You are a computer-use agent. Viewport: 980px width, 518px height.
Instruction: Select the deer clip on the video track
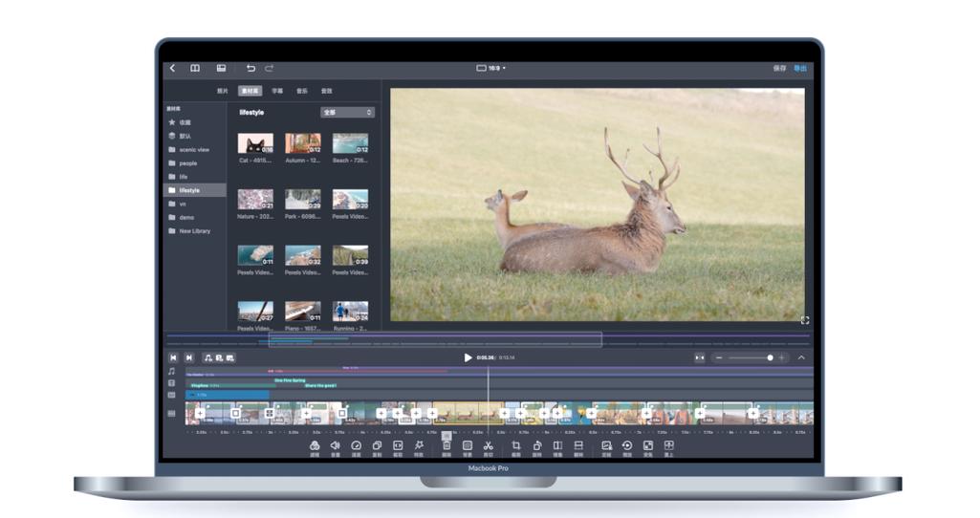click(x=468, y=413)
